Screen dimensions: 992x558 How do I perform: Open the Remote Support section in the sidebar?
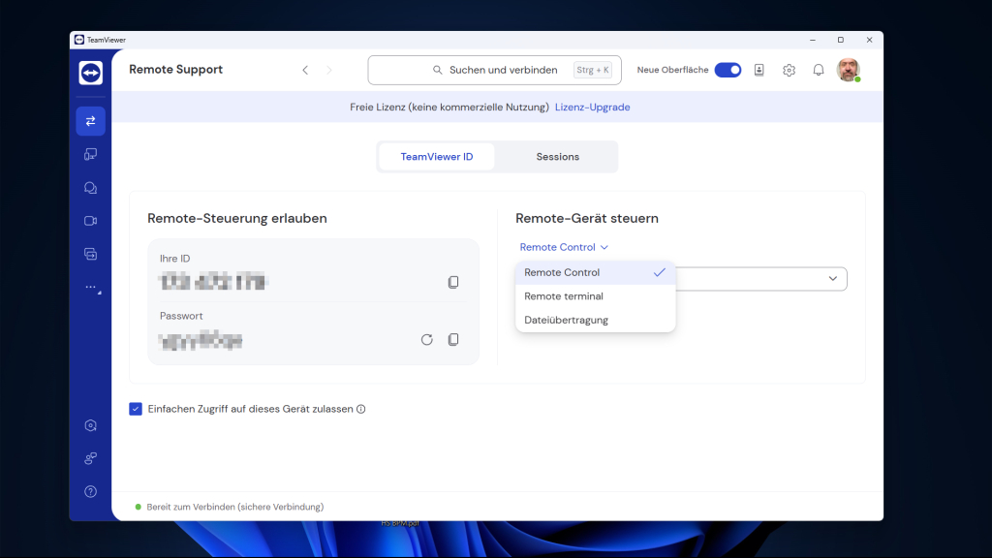pyautogui.click(x=90, y=120)
